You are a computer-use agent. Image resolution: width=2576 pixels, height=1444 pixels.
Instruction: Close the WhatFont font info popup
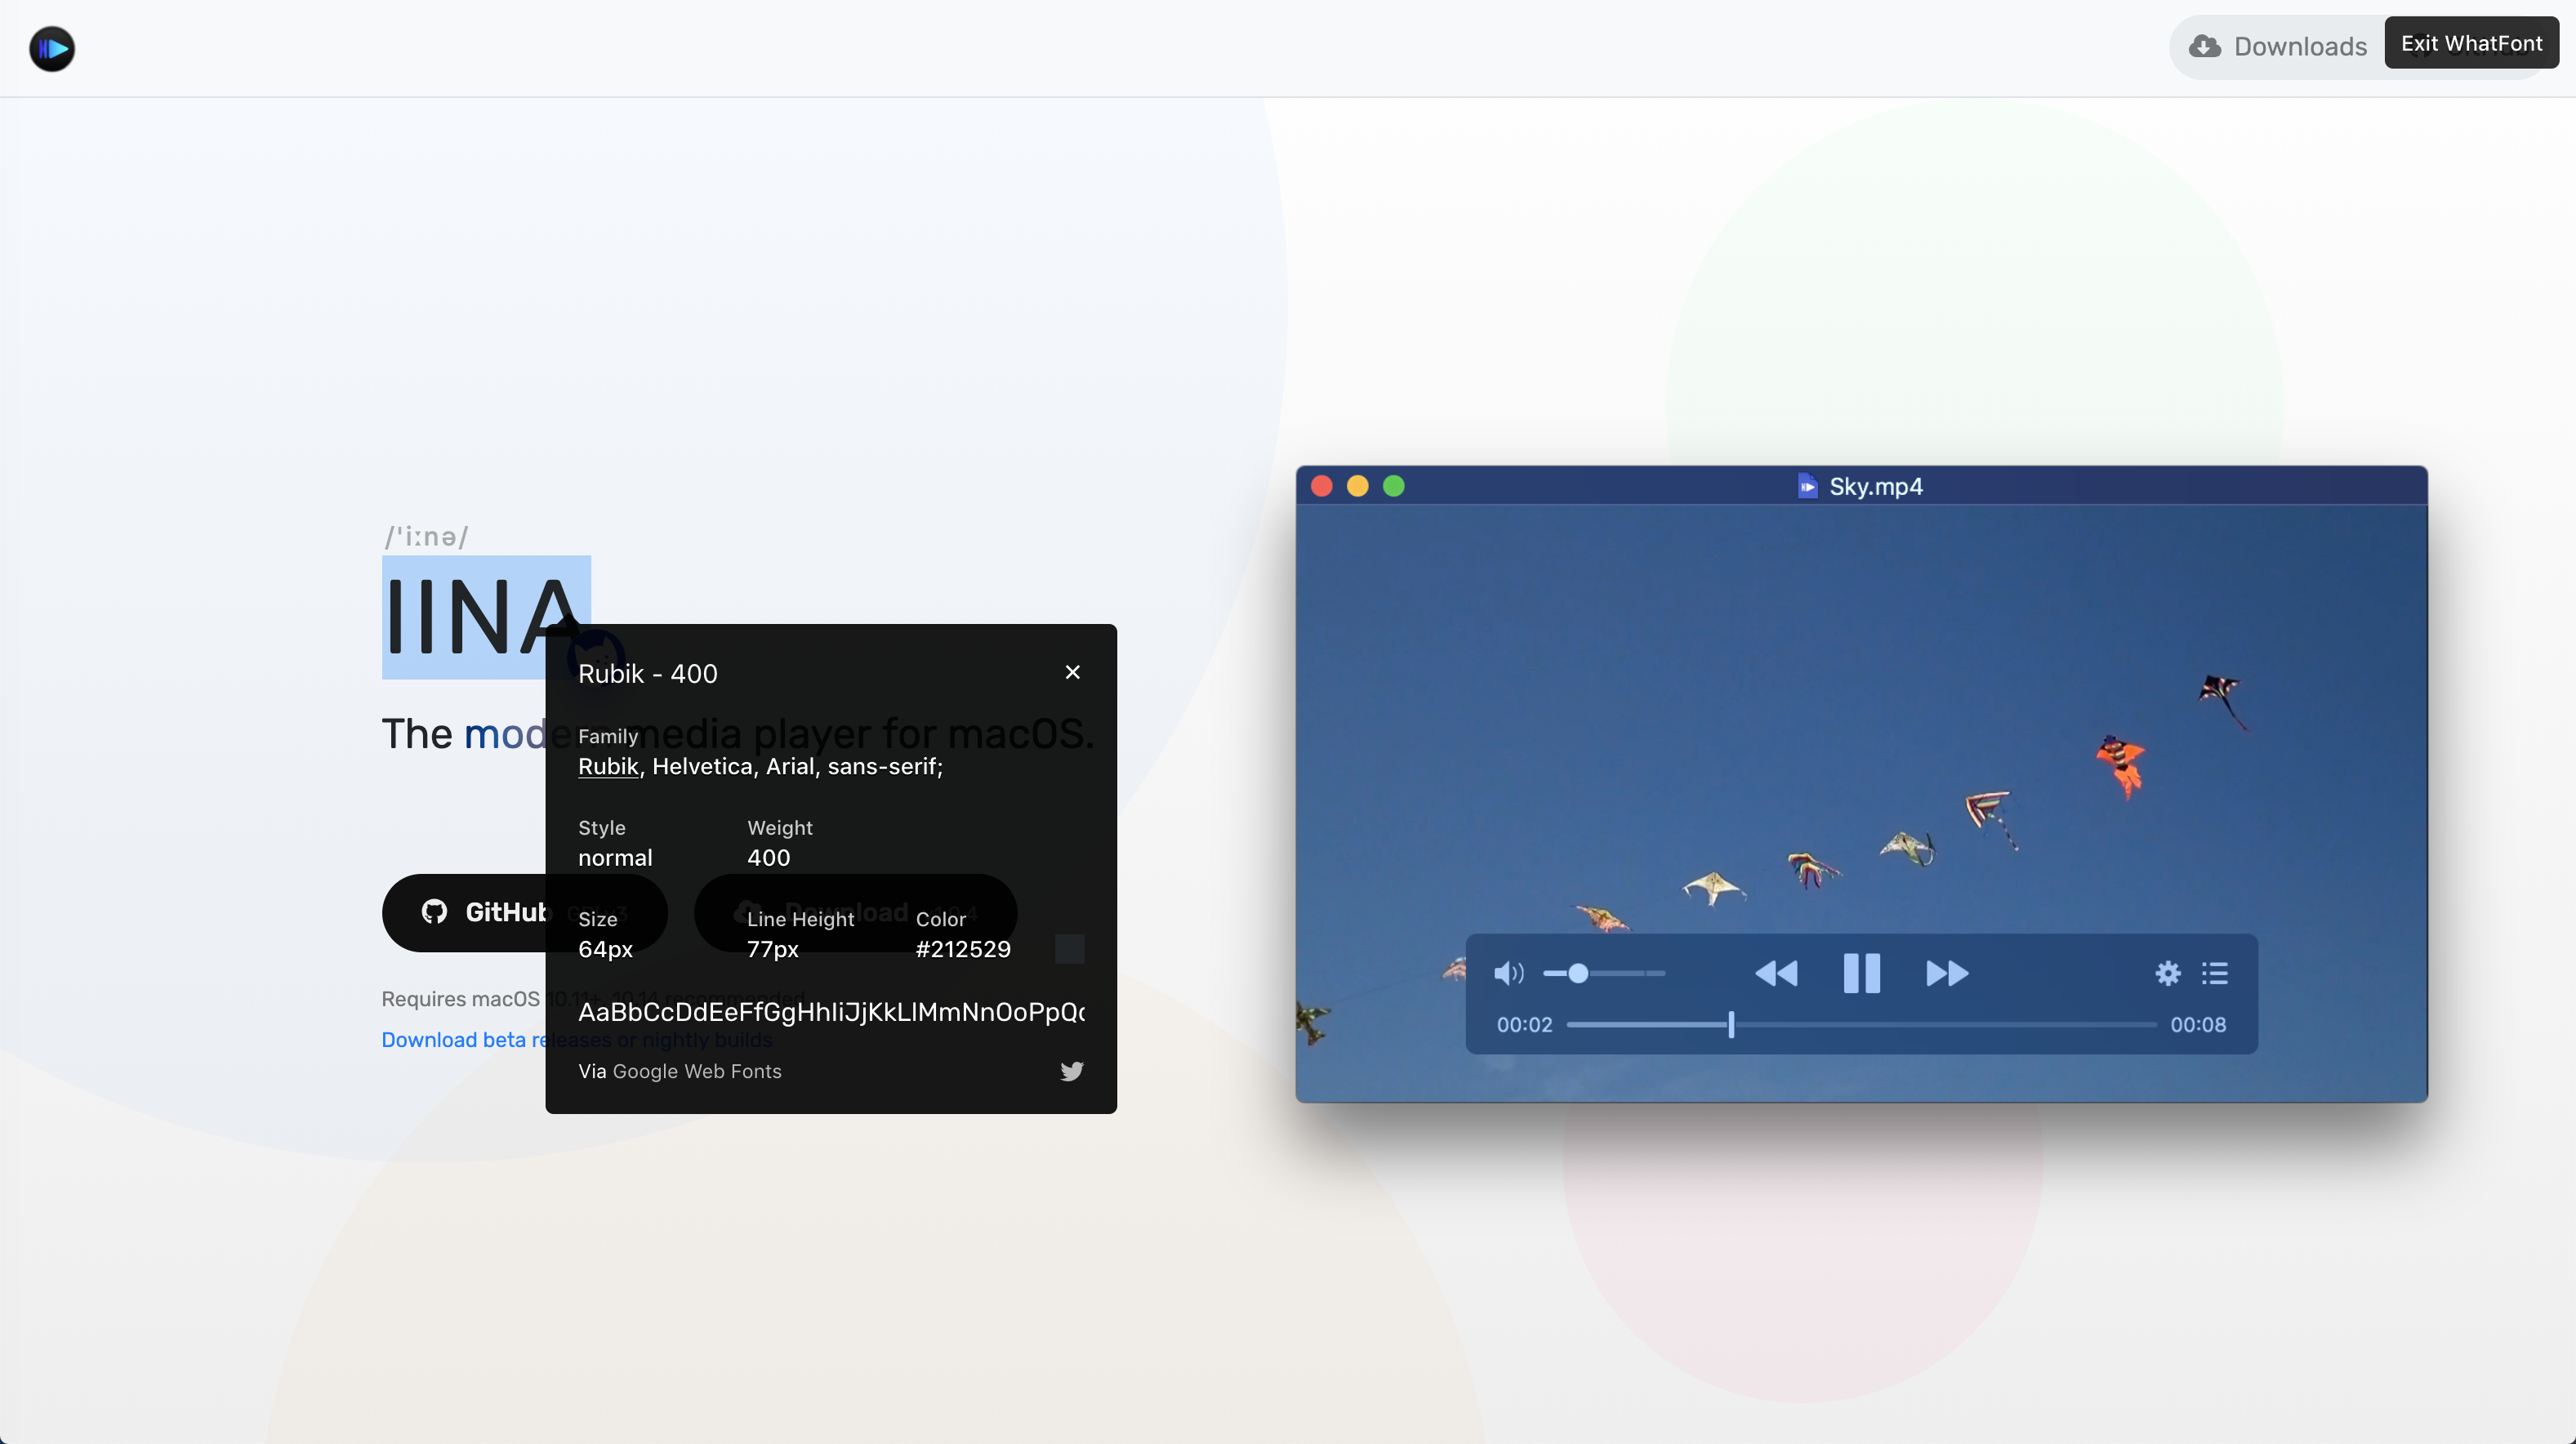point(1072,672)
